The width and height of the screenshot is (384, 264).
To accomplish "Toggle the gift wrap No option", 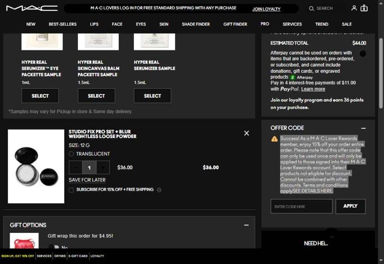I will tap(53, 247).
